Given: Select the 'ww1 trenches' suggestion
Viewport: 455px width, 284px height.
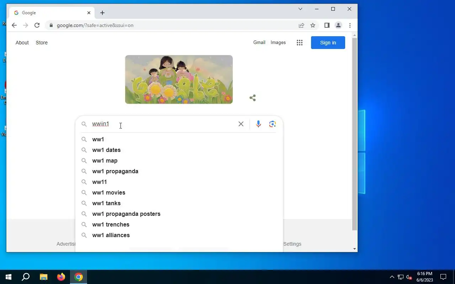Looking at the screenshot, I should pyautogui.click(x=179, y=224).
